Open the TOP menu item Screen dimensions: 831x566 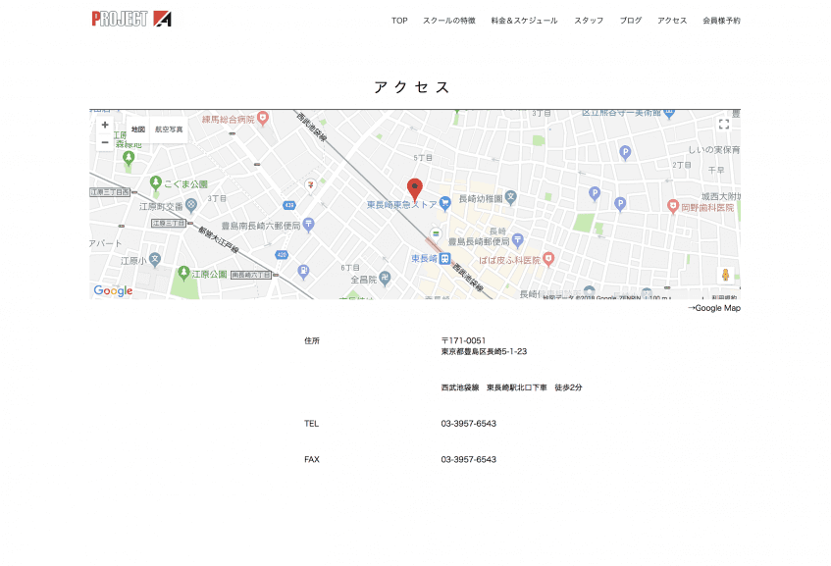coord(399,21)
